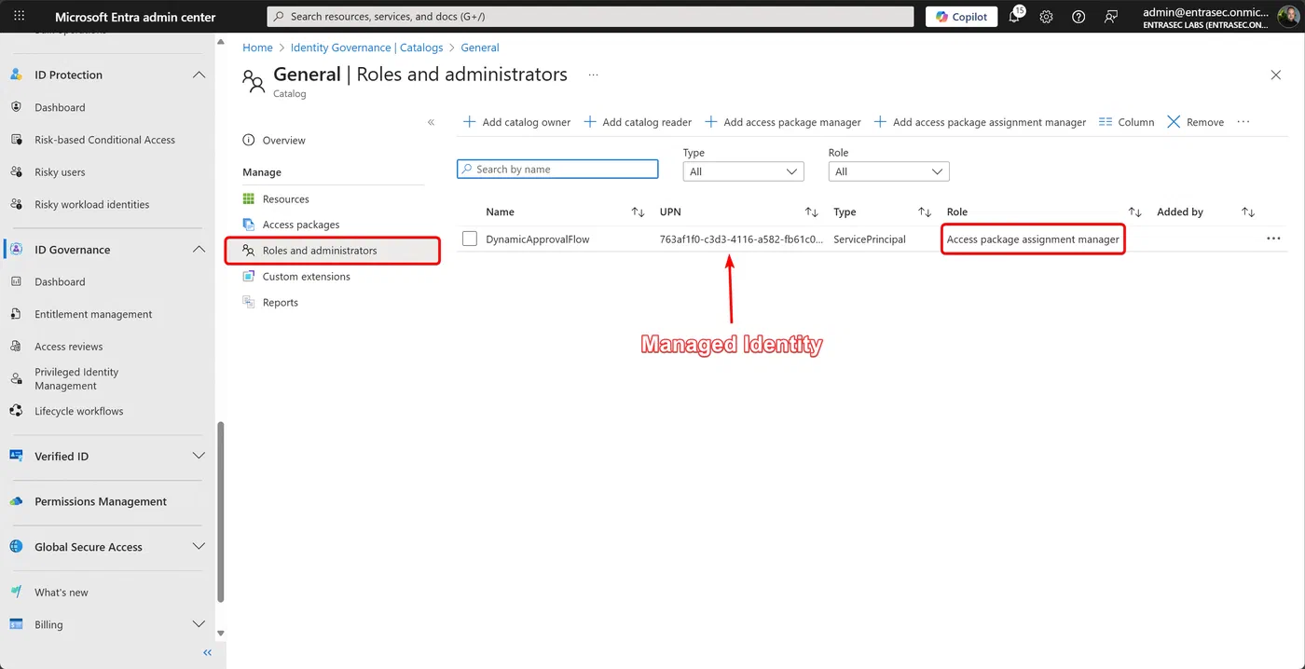Open the command bar overflow ellipsis
This screenshot has width=1305, height=669.
(x=1243, y=122)
